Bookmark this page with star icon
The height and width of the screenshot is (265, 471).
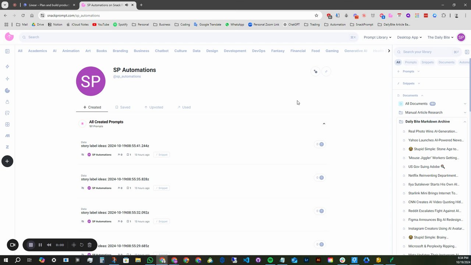[316, 15]
